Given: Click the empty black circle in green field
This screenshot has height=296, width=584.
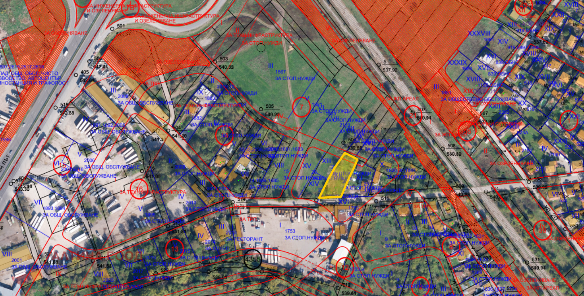Looking at the screenshot, I should tap(261, 48).
